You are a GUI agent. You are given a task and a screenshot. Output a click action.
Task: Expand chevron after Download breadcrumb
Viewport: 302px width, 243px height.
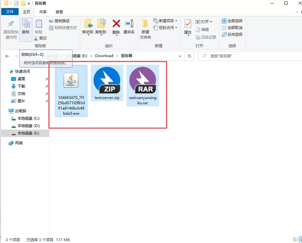(117, 56)
